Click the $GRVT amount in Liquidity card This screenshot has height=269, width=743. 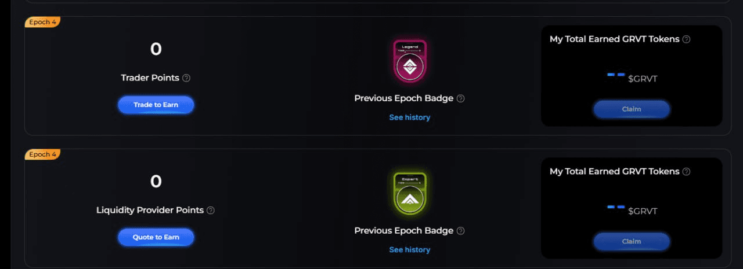pyautogui.click(x=632, y=210)
